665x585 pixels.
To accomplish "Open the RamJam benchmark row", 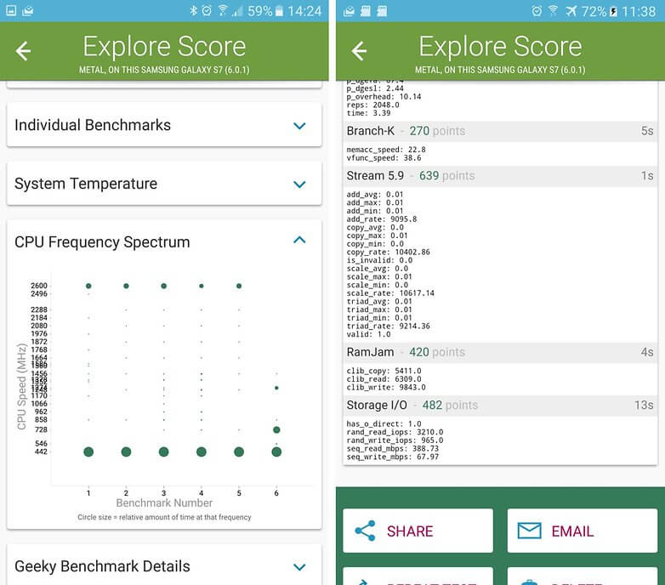I will pos(500,352).
